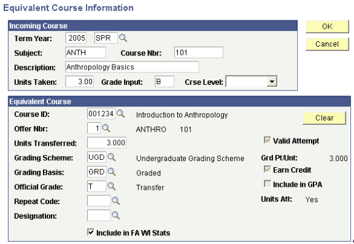Select the Units Att value Yes
The image size is (354, 244).
[312, 200]
